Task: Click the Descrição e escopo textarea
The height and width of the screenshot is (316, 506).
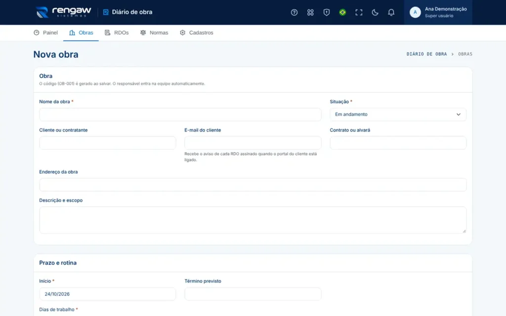Action: [x=253, y=220]
